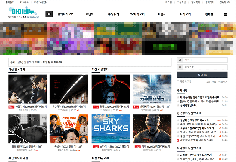
Task: Click 로그인 link in top bar
Action: tap(168, 2)
